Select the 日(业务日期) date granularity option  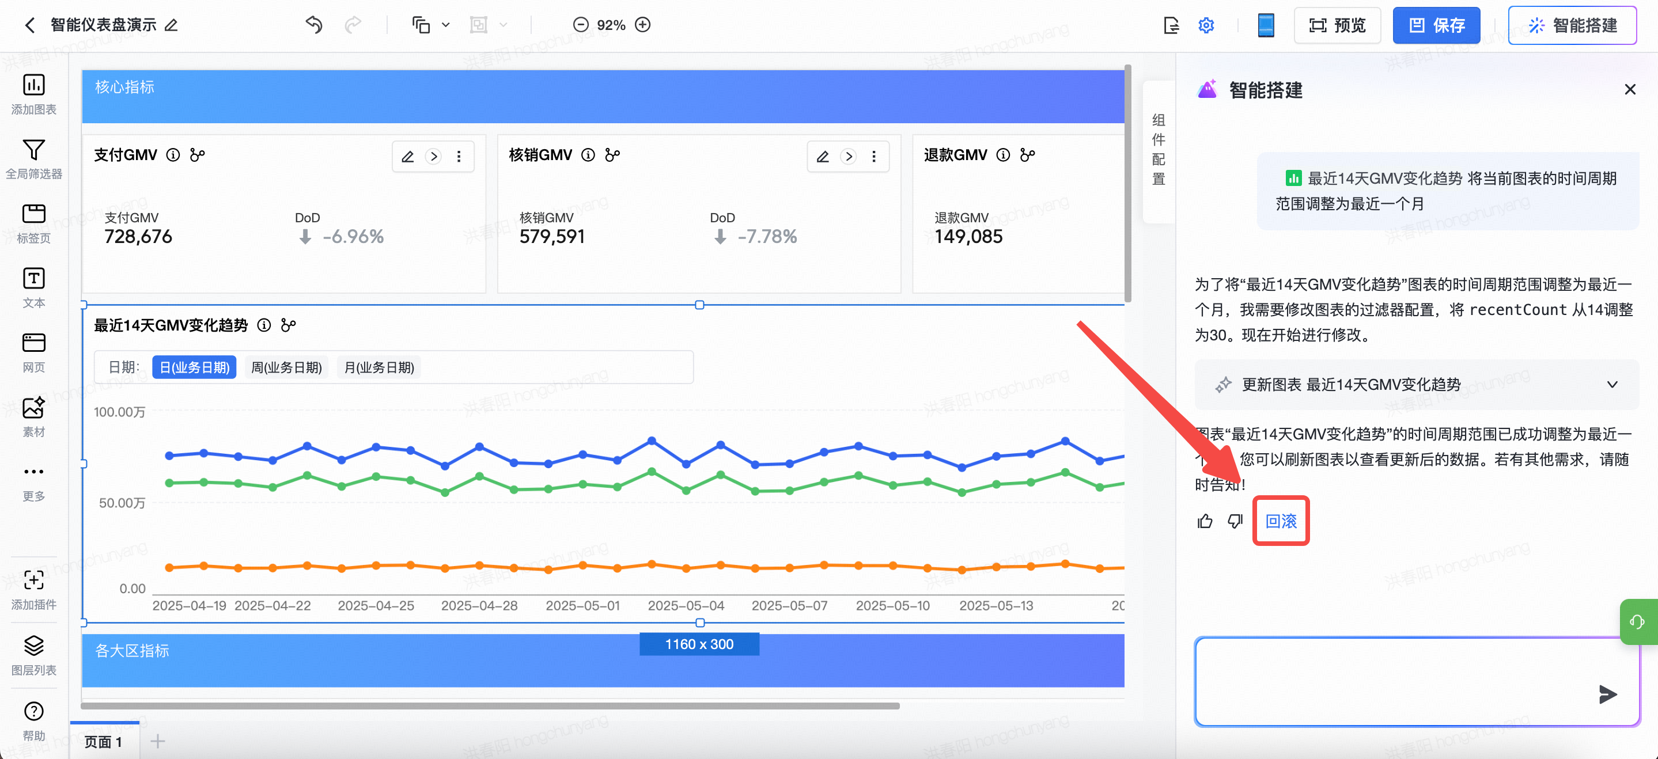click(194, 367)
